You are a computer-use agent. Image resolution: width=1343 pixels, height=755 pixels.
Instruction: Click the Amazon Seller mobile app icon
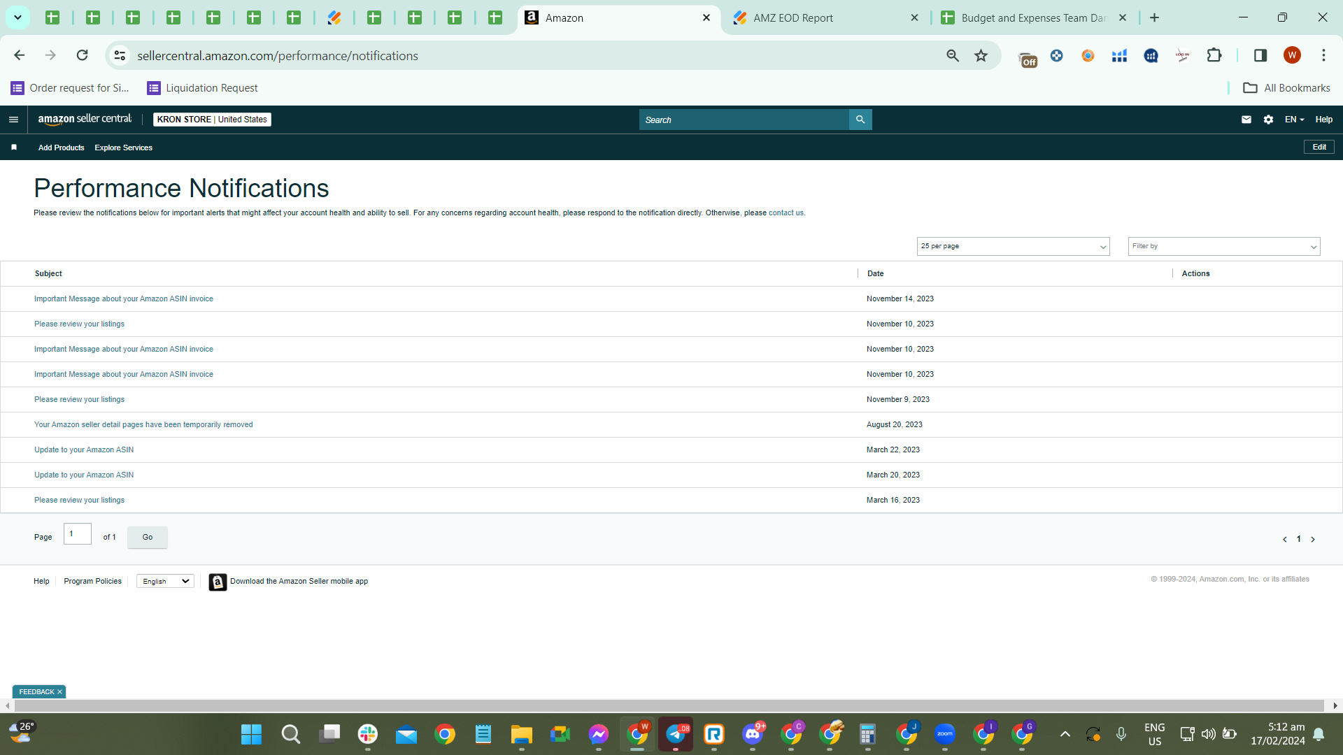218,582
